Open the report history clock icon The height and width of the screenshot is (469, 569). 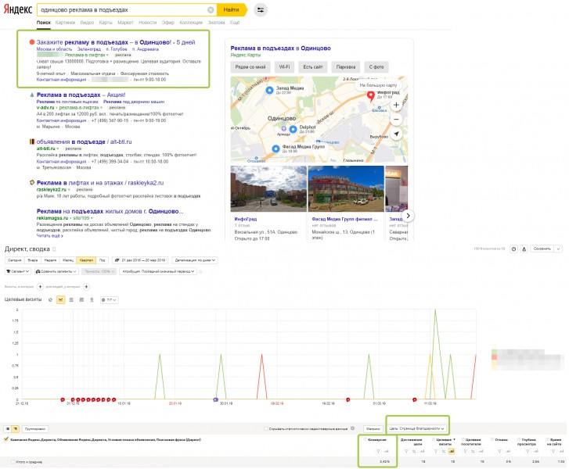click(x=513, y=249)
